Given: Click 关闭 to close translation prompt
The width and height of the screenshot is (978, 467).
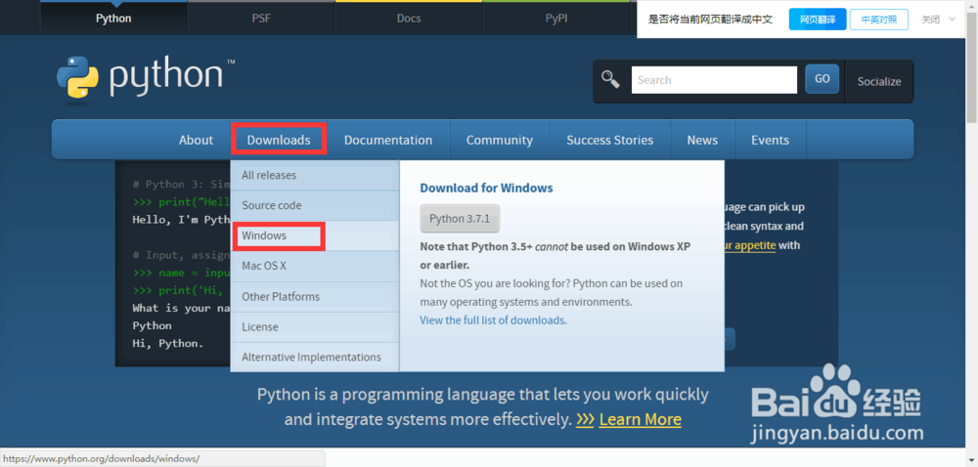Looking at the screenshot, I should point(931,20).
